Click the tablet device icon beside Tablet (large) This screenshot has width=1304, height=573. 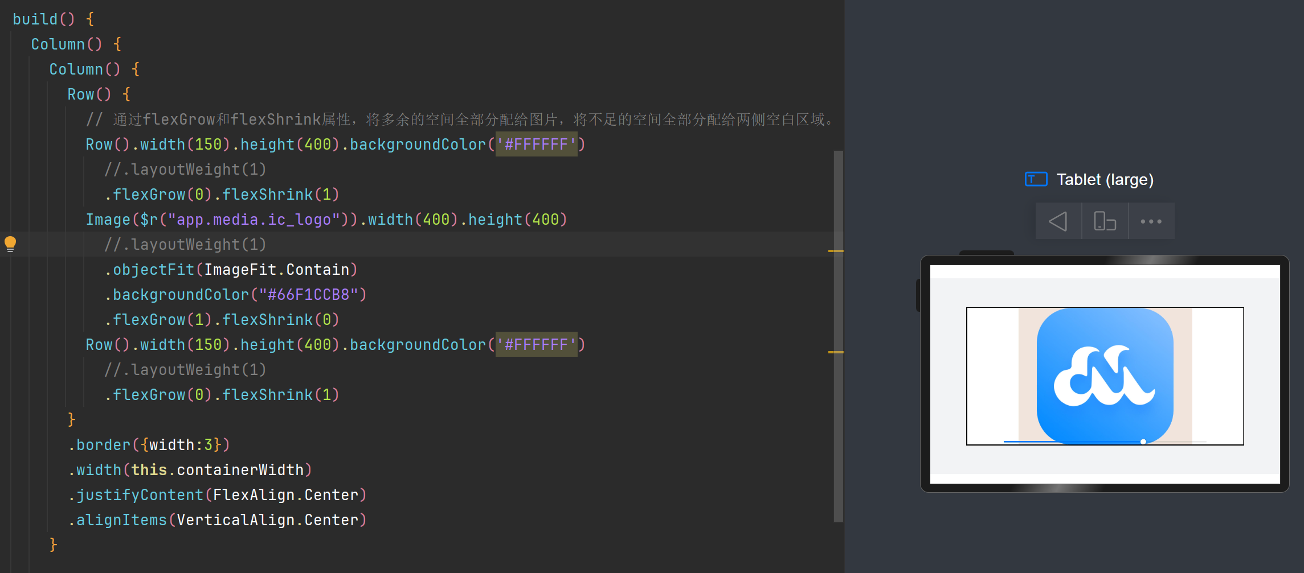pyautogui.click(x=1036, y=179)
